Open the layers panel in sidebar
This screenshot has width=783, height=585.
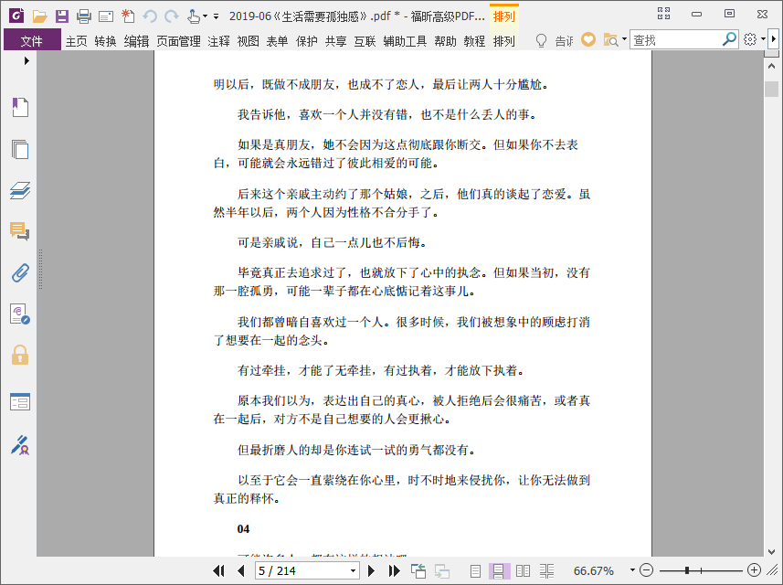pyautogui.click(x=20, y=190)
